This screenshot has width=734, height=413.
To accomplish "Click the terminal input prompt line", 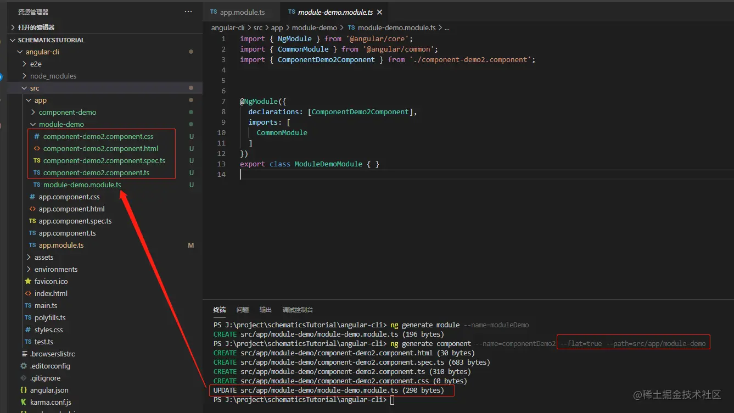I will tap(392, 400).
